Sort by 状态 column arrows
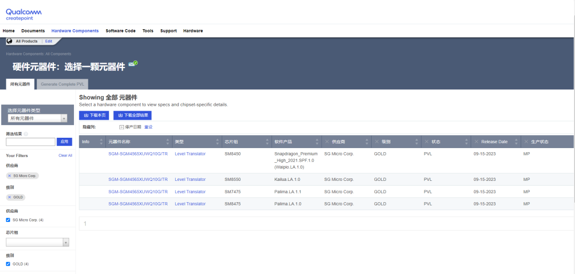This screenshot has width=575, height=274. (x=467, y=142)
